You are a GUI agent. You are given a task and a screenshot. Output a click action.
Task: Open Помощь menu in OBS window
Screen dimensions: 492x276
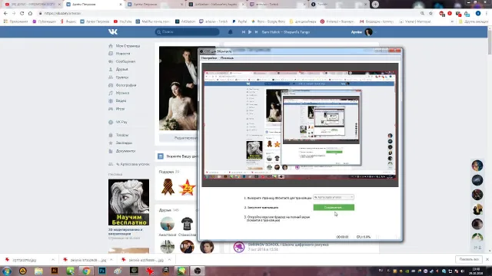(227, 58)
